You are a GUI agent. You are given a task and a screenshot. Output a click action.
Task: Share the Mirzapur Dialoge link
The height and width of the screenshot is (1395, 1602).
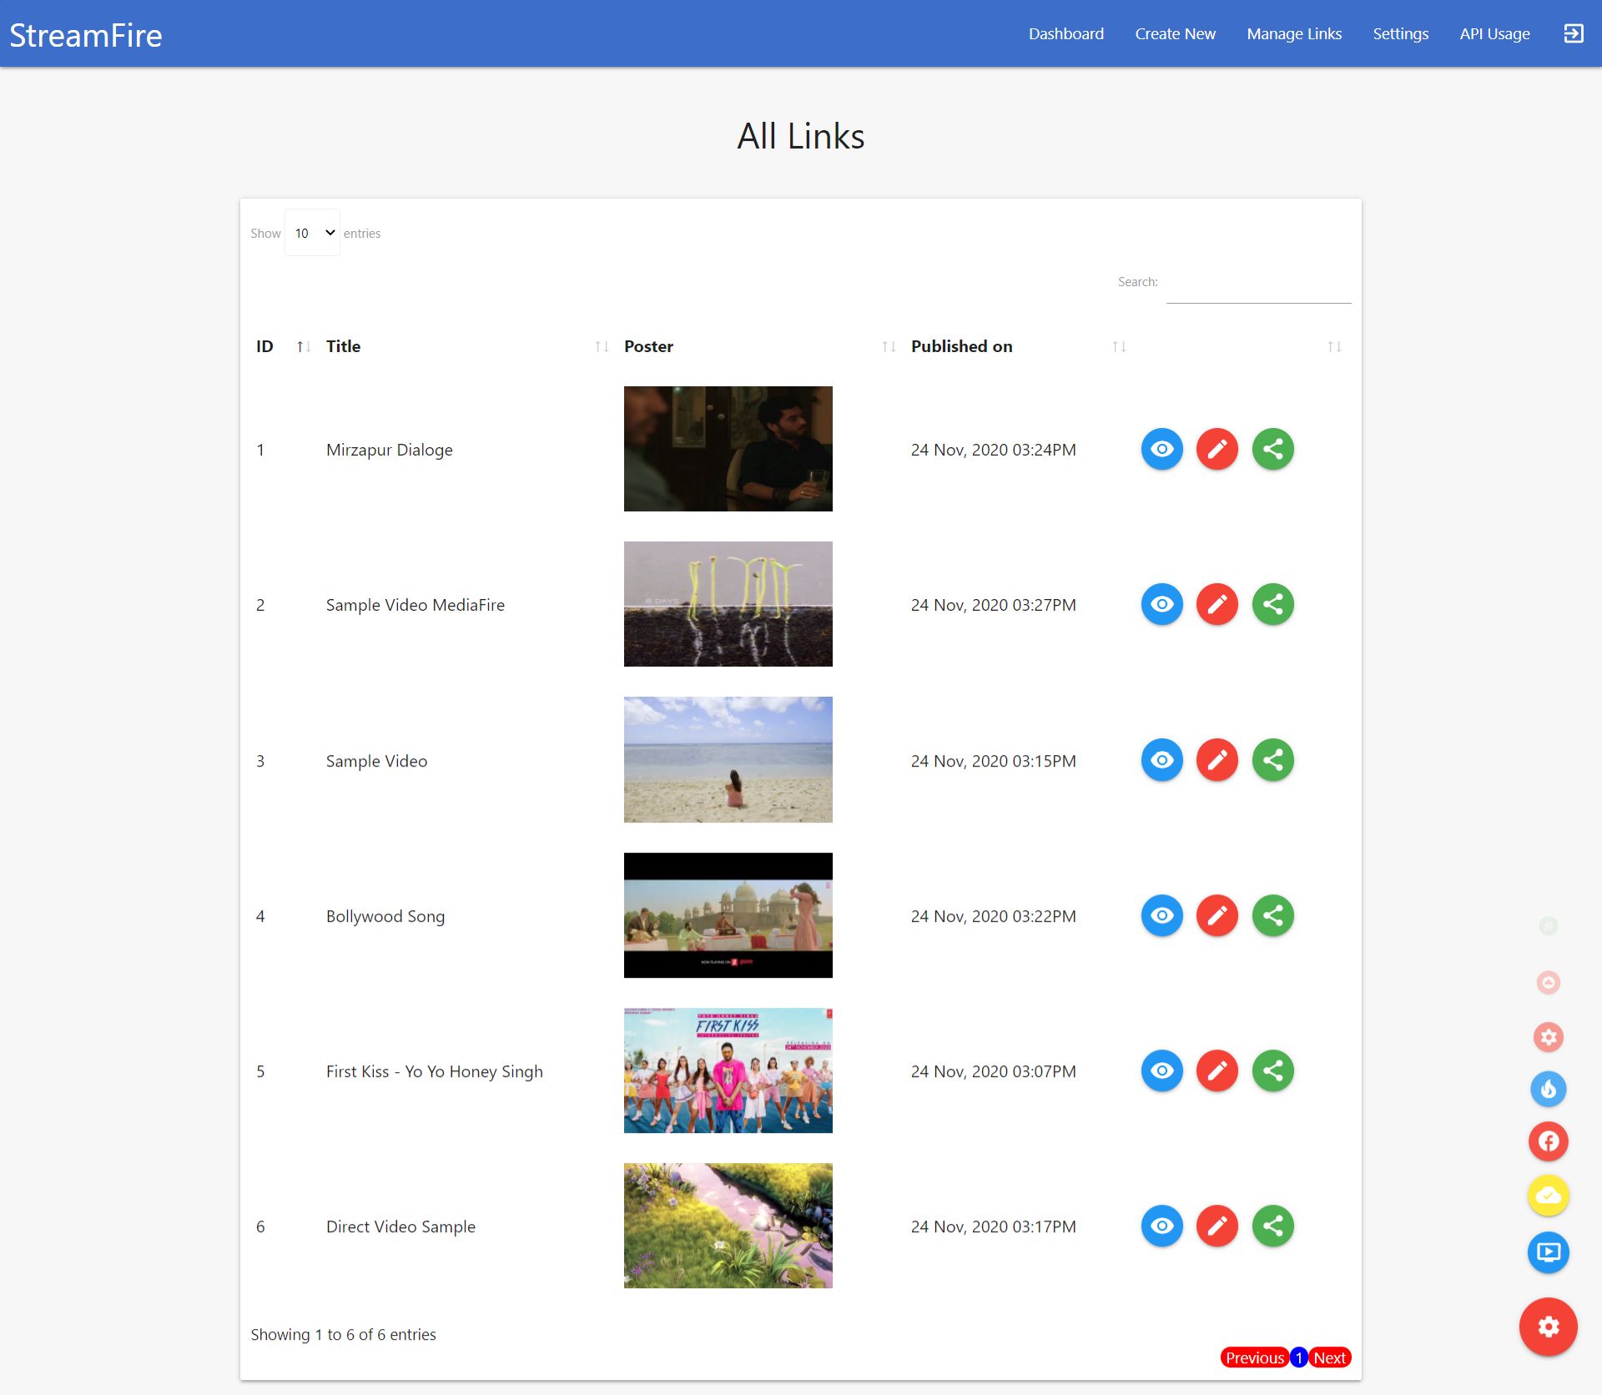(x=1273, y=449)
